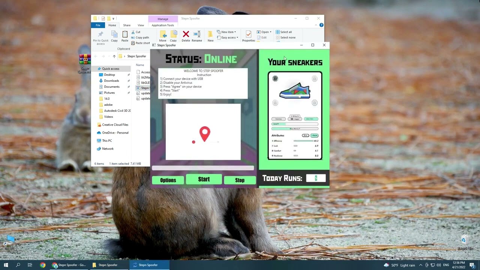The height and width of the screenshot is (270, 480).
Task: Click the Explorer Help question mark icon
Action: pos(321,25)
